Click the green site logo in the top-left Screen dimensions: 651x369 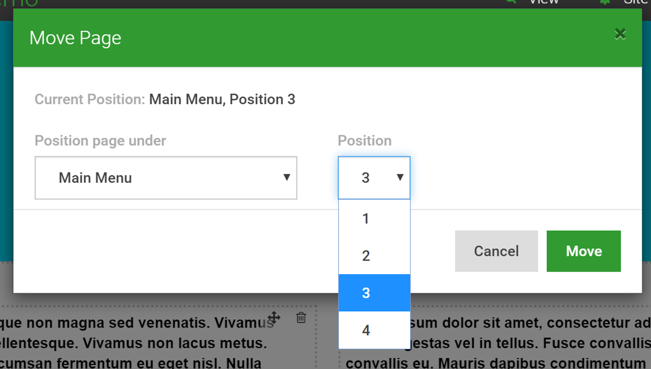click(x=19, y=2)
